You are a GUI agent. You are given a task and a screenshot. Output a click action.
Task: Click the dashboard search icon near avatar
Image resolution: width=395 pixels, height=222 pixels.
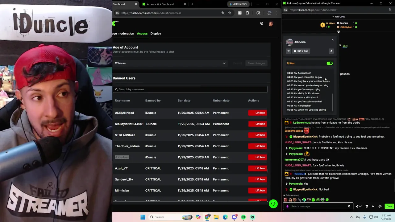click(261, 23)
